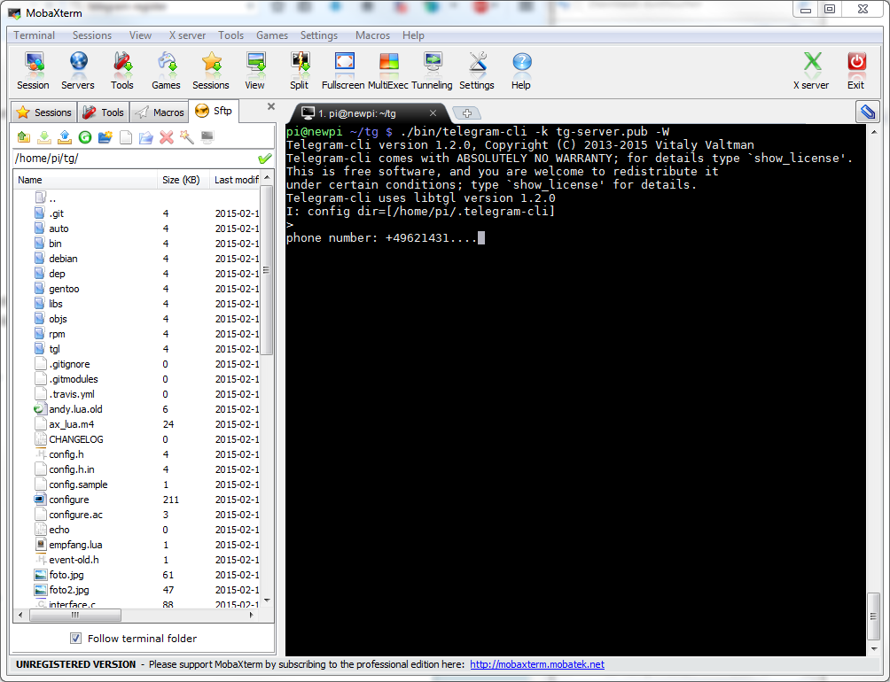Click the Sessions star toolbar icon
Screen dimensions: 890x682
(x=211, y=70)
